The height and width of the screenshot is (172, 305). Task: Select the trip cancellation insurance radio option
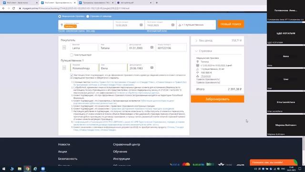click(x=88, y=16)
